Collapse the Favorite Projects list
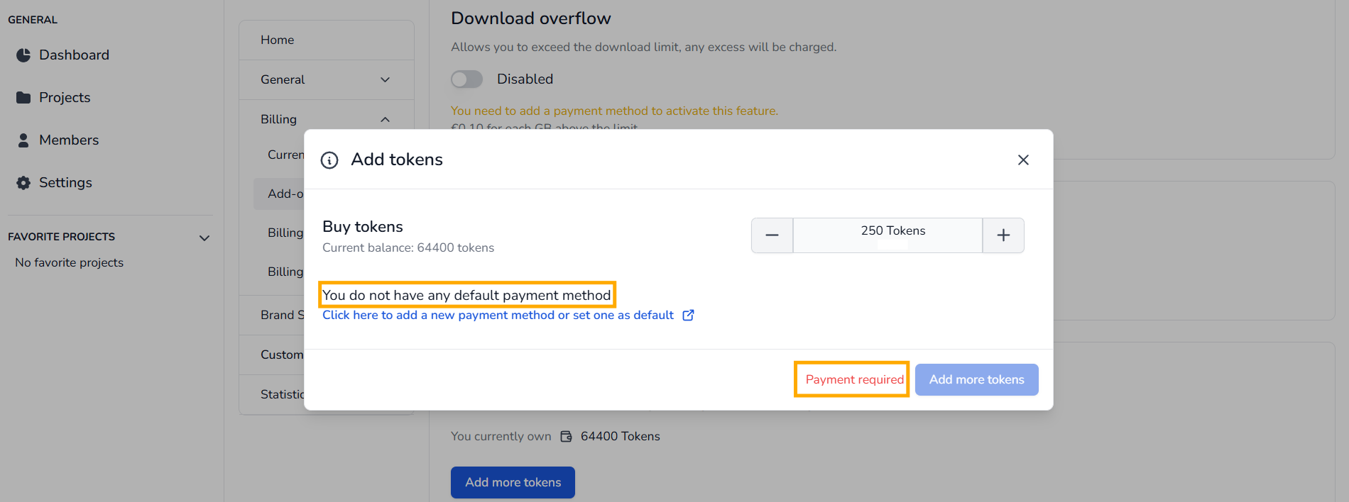The image size is (1349, 502). pos(204,238)
